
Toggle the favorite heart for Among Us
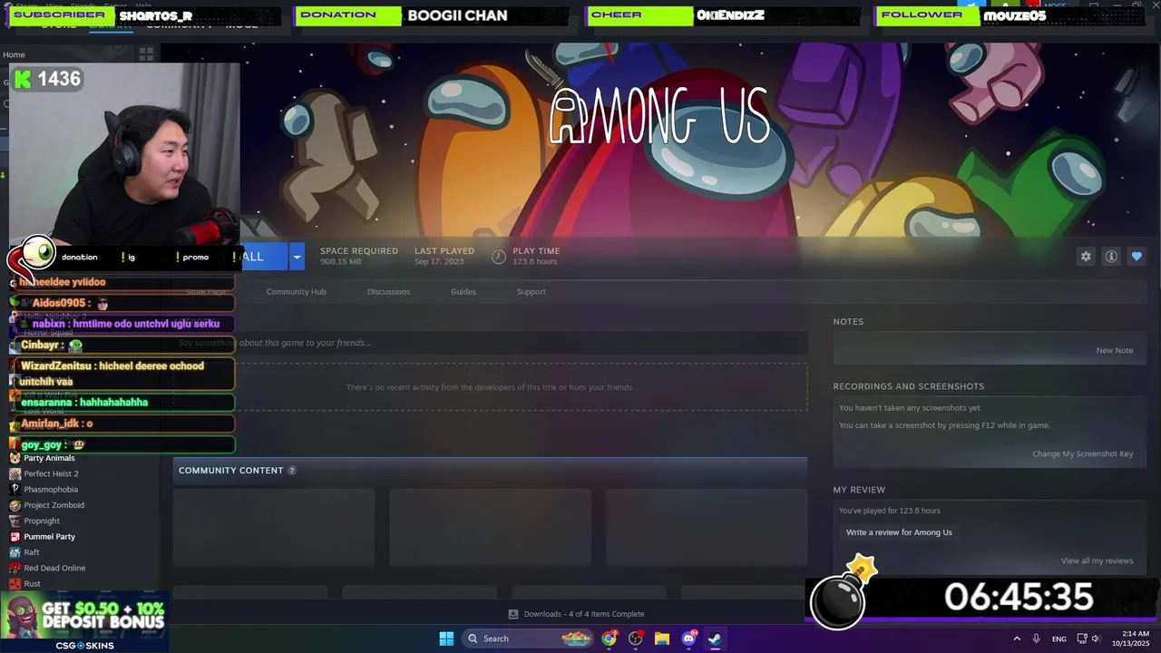pos(1137,257)
